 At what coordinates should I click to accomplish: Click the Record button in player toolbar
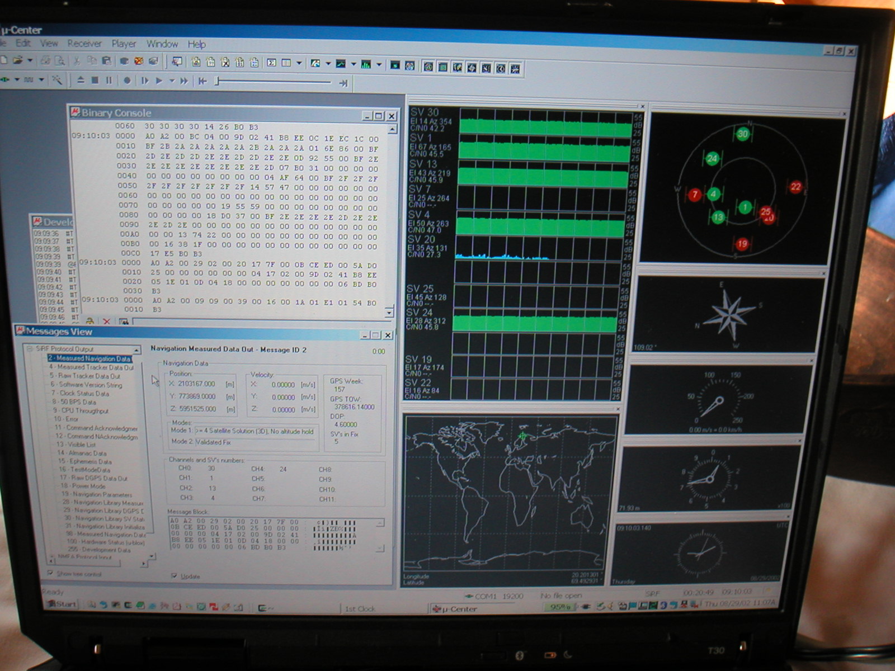[x=127, y=81]
